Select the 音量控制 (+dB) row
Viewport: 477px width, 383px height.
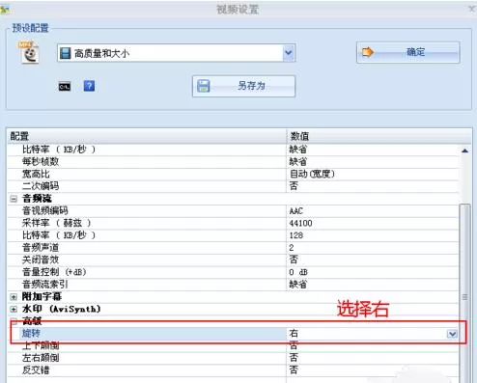(234, 272)
